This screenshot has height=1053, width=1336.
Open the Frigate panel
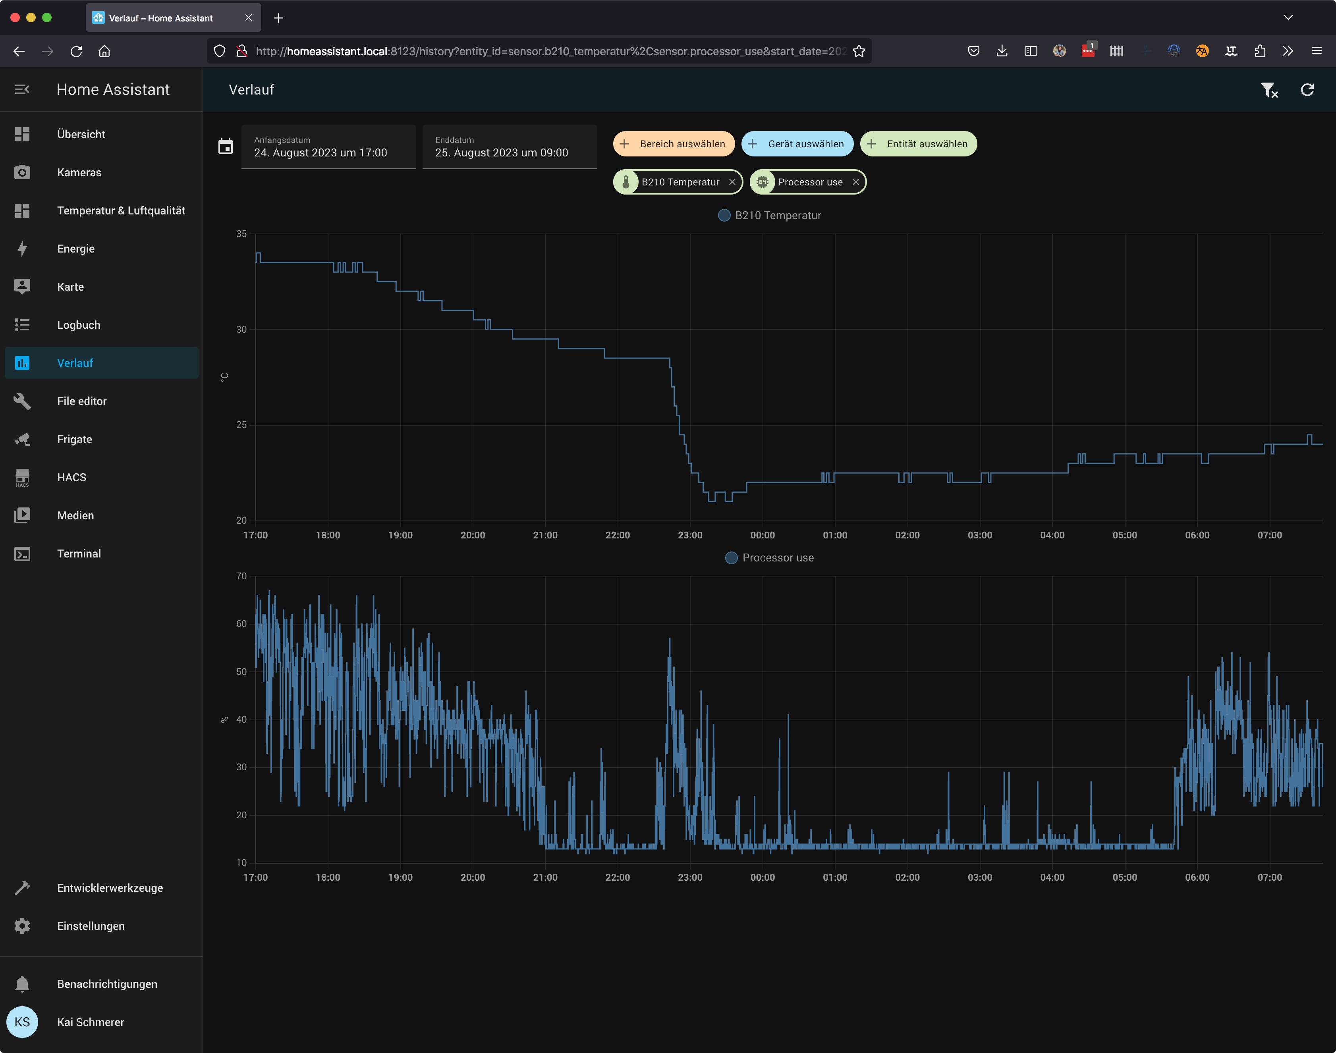75,439
